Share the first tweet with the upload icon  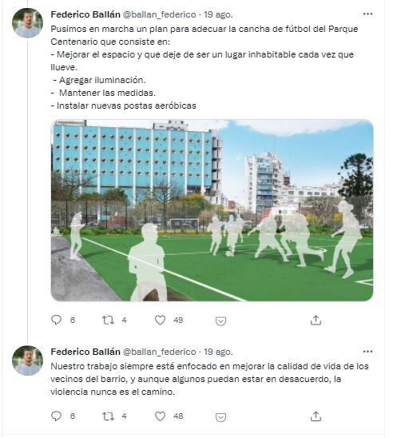(x=316, y=321)
